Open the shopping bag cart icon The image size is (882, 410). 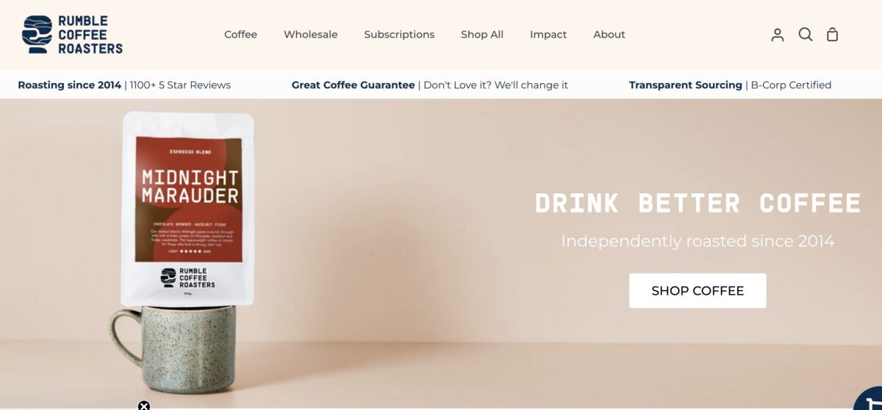833,35
